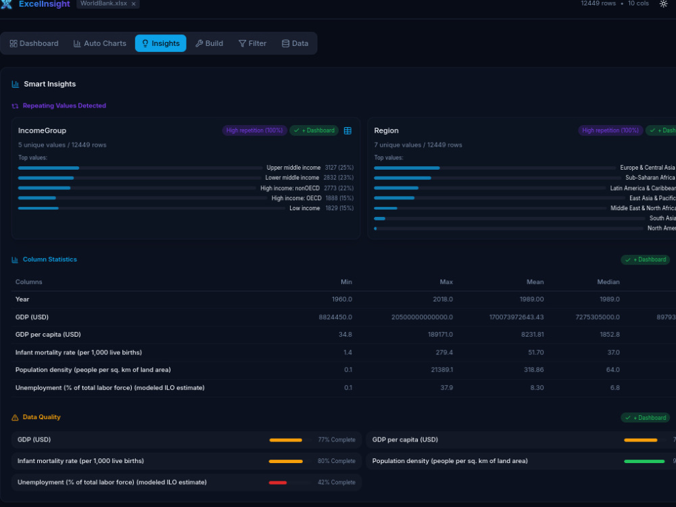Click the Mean column header
This screenshot has height=507, width=676.
pos(535,282)
